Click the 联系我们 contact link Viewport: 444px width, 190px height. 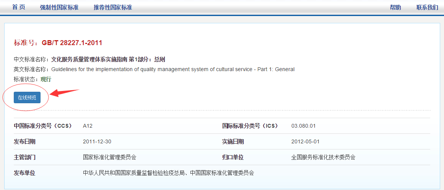(427, 7)
